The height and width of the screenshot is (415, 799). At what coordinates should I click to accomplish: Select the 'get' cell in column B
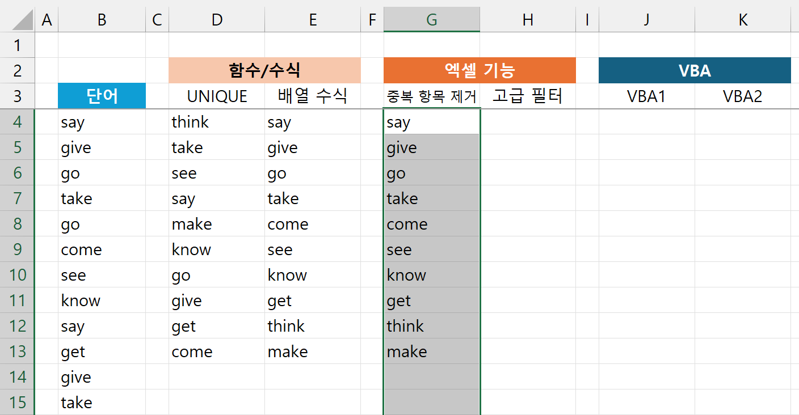pyautogui.click(x=101, y=351)
